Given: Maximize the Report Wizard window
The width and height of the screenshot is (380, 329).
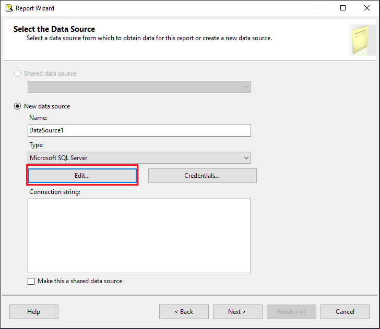Looking at the screenshot, I should 342,8.
